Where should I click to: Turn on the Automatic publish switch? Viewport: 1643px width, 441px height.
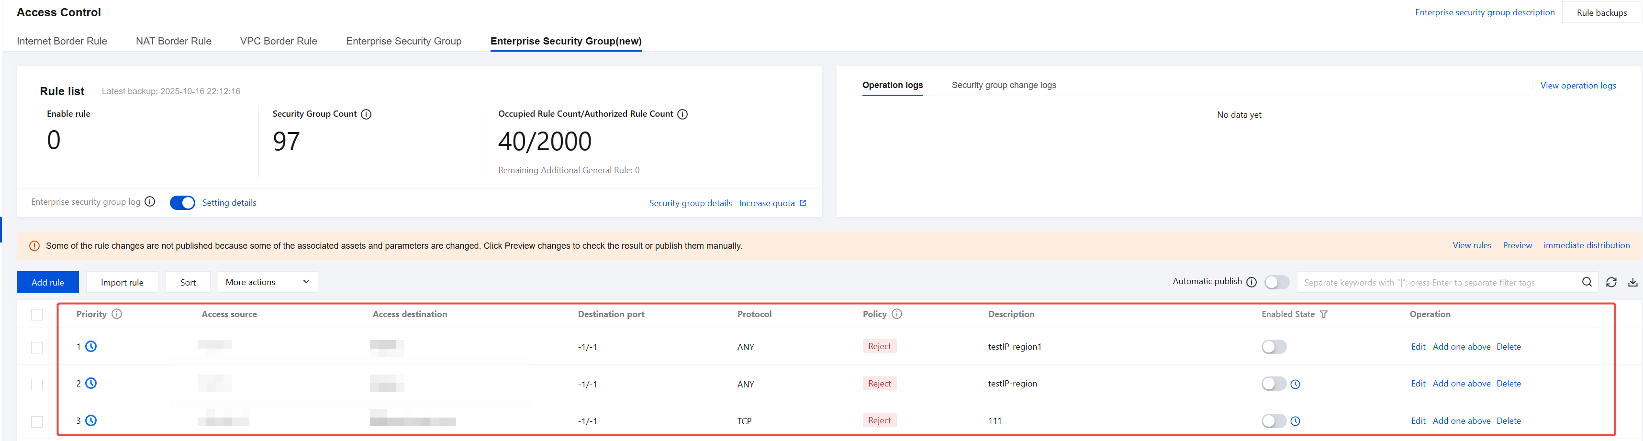(1276, 282)
